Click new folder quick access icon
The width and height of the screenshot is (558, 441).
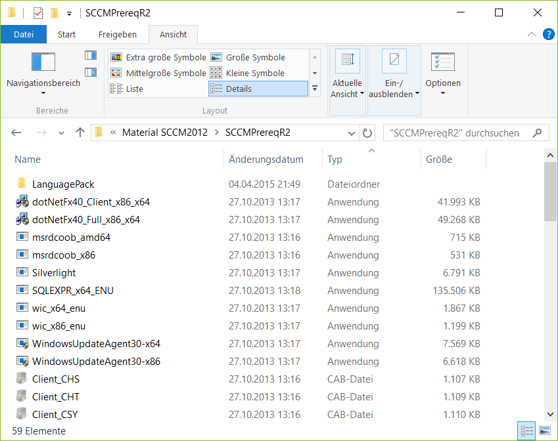point(55,14)
